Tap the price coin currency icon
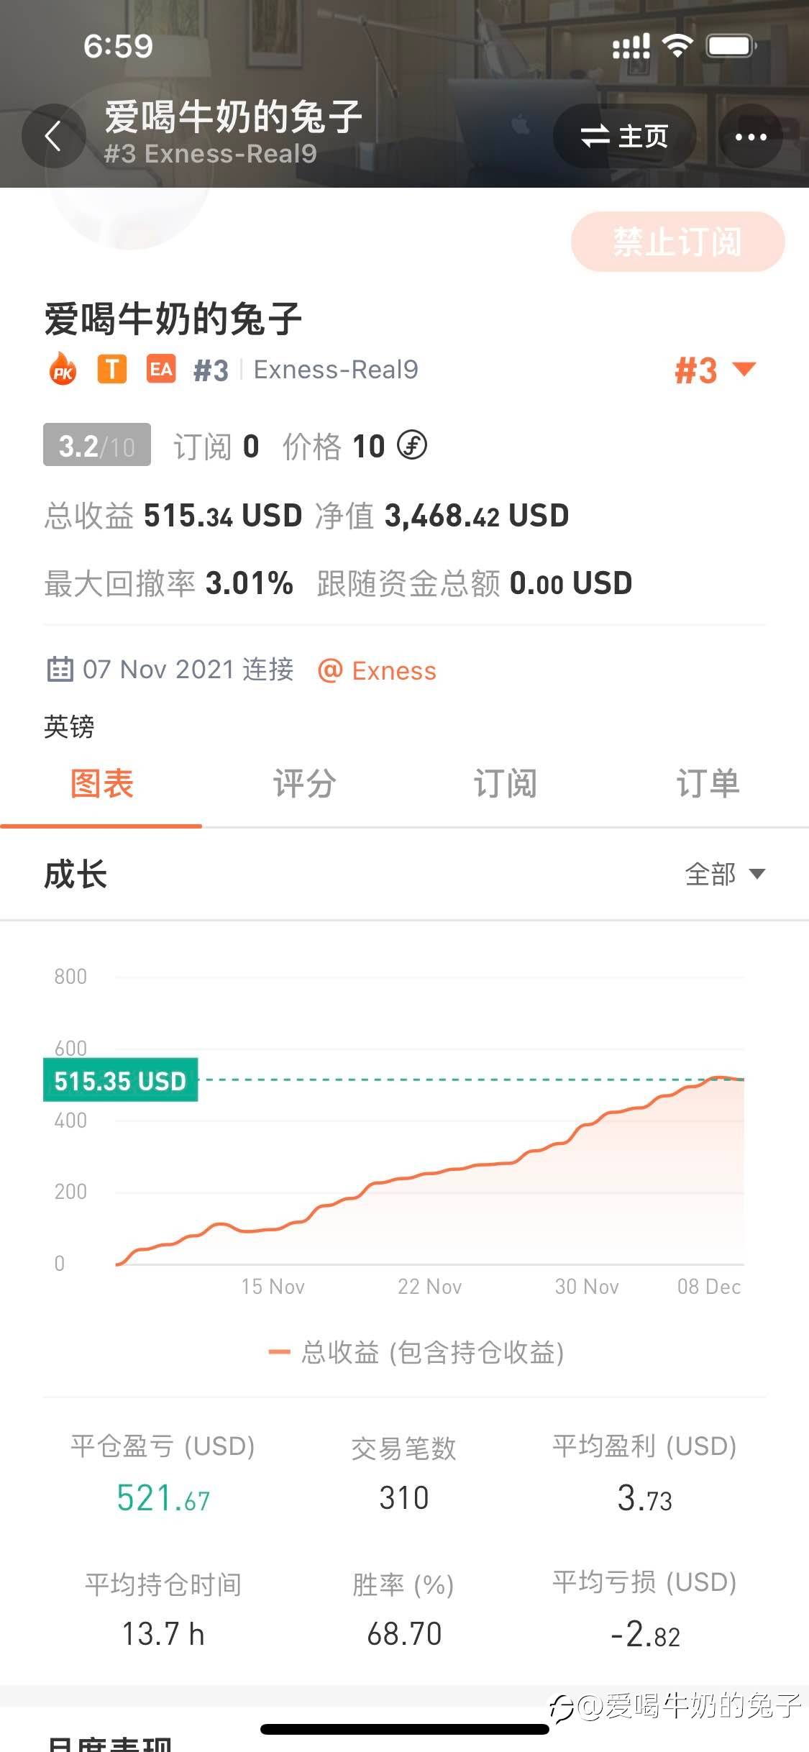This screenshot has width=809, height=1752. click(413, 446)
